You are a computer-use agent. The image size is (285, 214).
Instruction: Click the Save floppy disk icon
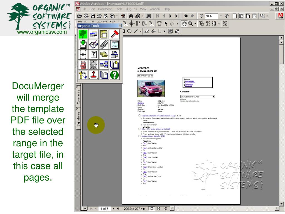tap(93, 16)
